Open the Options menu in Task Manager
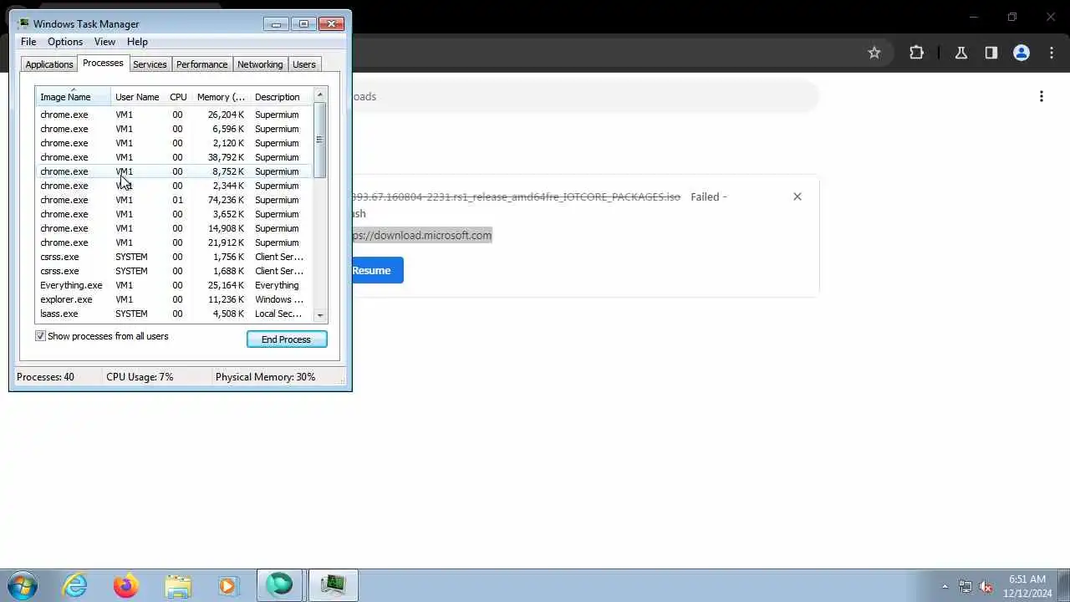Screen dimensions: 1070x602 [x=65, y=42]
